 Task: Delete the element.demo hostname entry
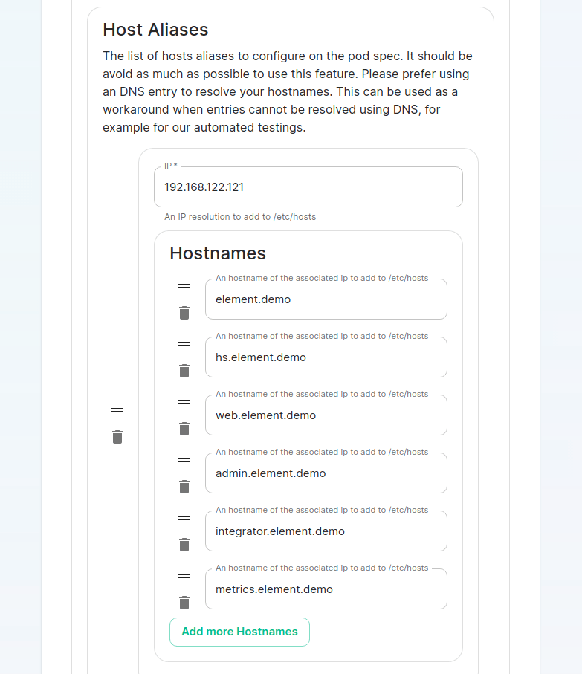click(x=184, y=313)
